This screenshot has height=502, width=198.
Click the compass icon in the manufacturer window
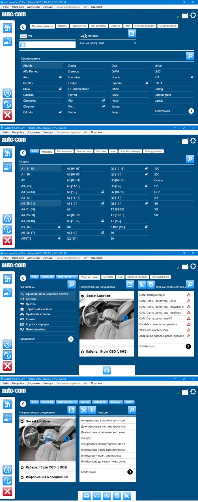7,93
